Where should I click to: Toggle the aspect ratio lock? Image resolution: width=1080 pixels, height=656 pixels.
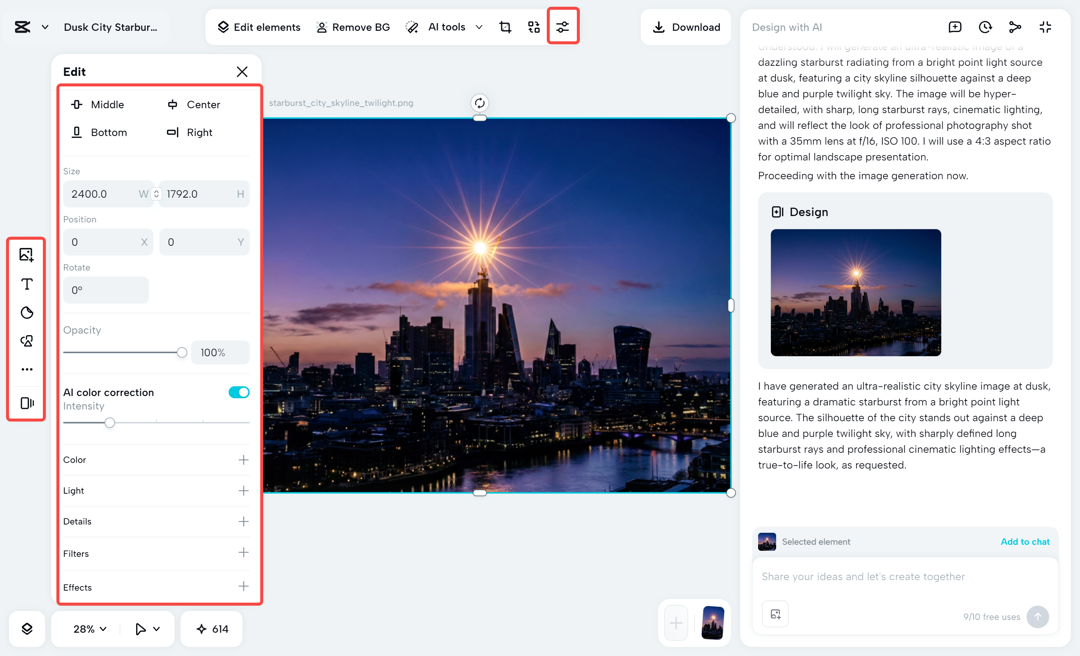click(x=156, y=193)
